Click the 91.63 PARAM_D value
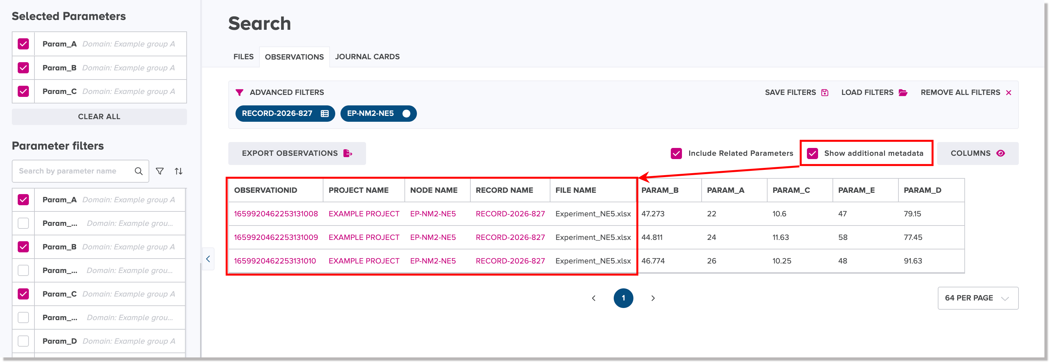The width and height of the screenshot is (1049, 362). tap(913, 261)
